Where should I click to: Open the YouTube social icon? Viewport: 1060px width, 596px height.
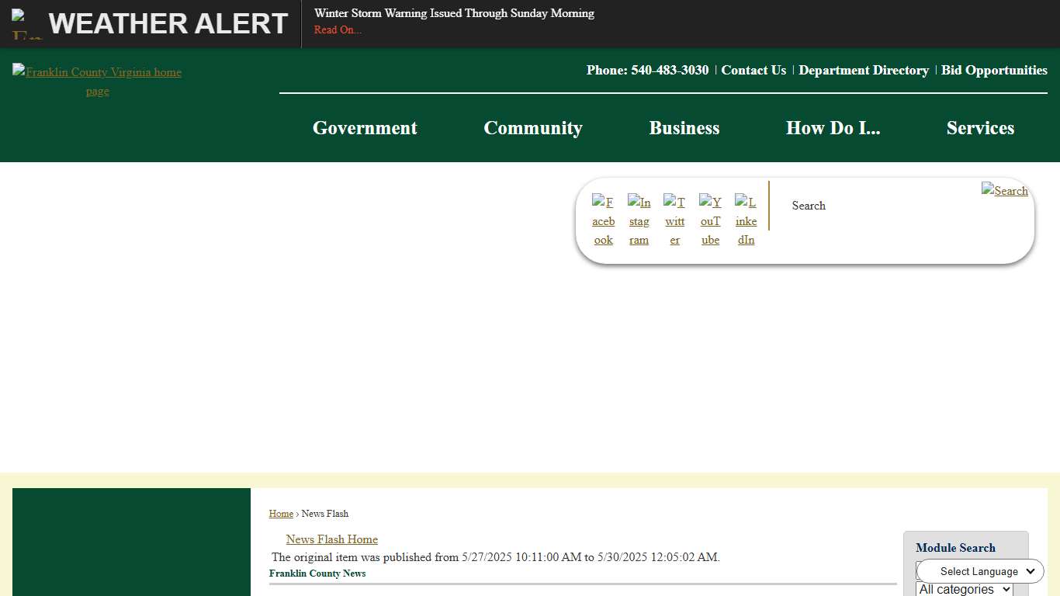click(x=710, y=220)
